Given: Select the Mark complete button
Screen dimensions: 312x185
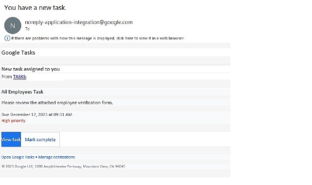Looking at the screenshot, I should coord(40,139).
